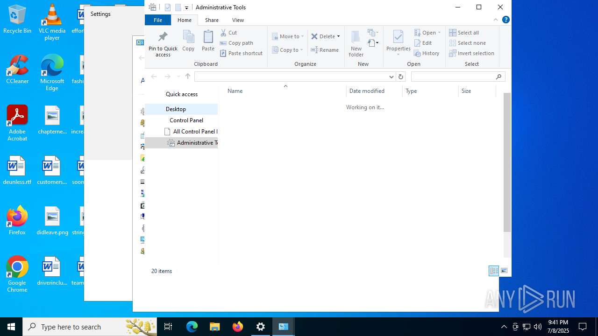Click Quick Access Toolbar New folder icon
The image size is (598, 336).
tap(178, 7)
